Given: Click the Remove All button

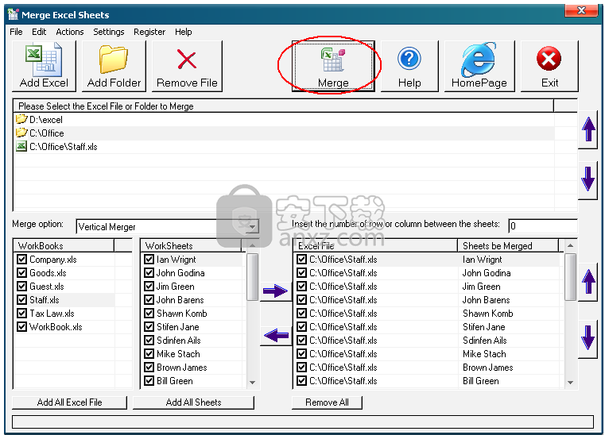Looking at the screenshot, I should 327,402.
